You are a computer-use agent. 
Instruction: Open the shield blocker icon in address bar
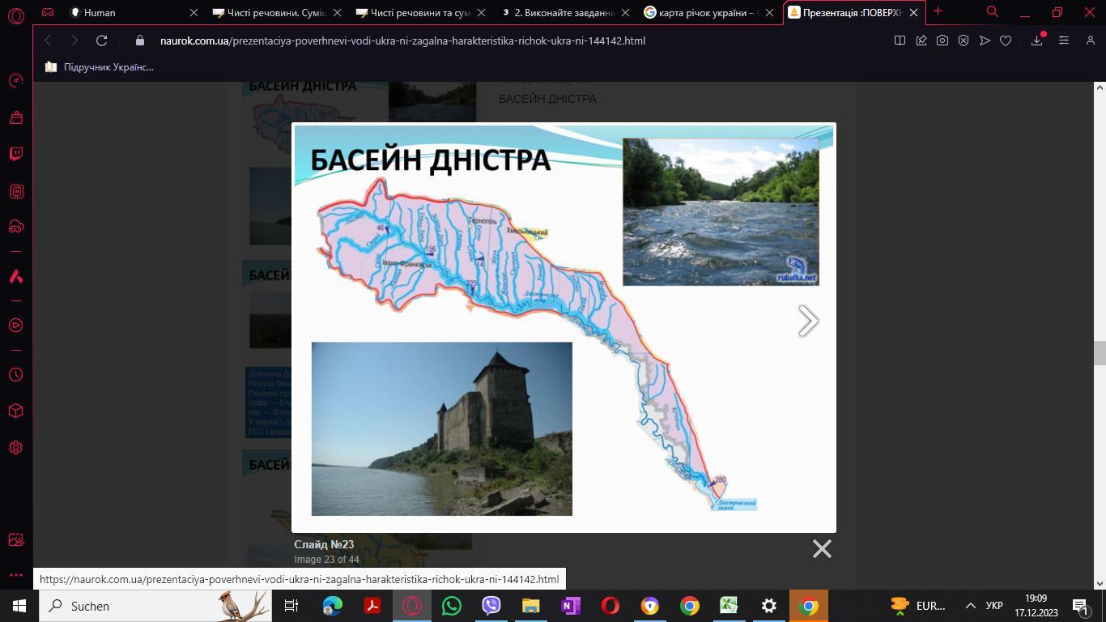(x=963, y=40)
